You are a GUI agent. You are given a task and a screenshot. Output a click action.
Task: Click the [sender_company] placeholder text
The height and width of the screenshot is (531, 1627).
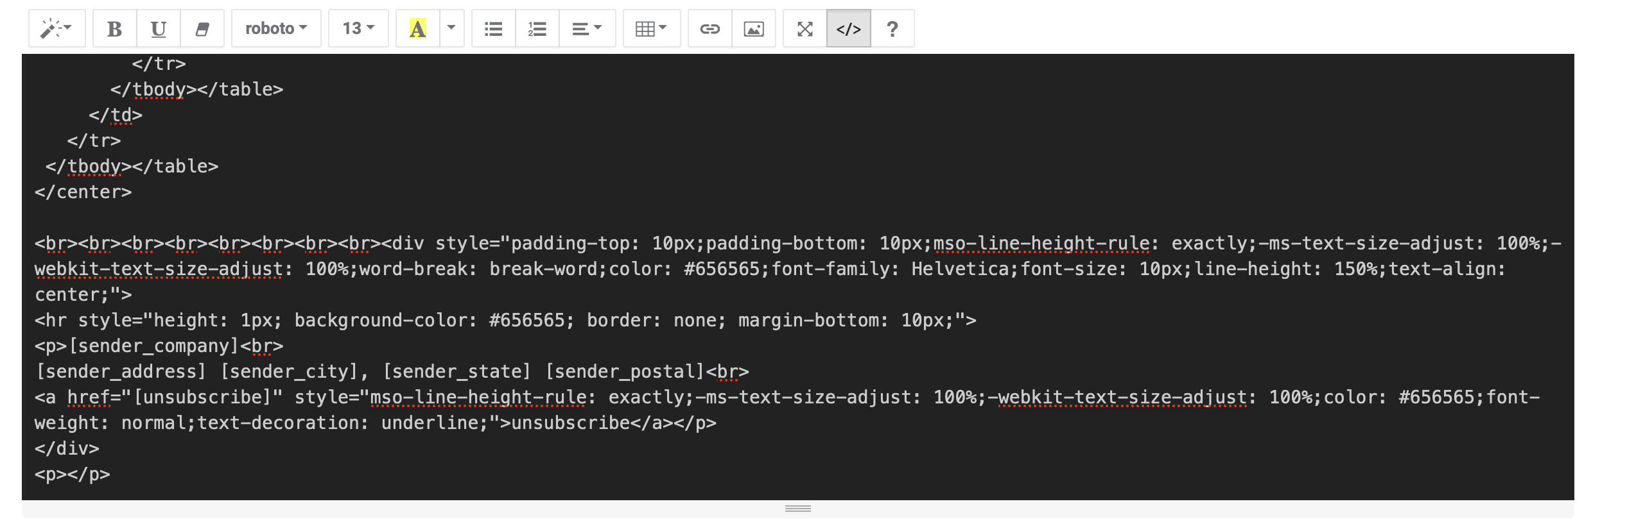pos(153,346)
